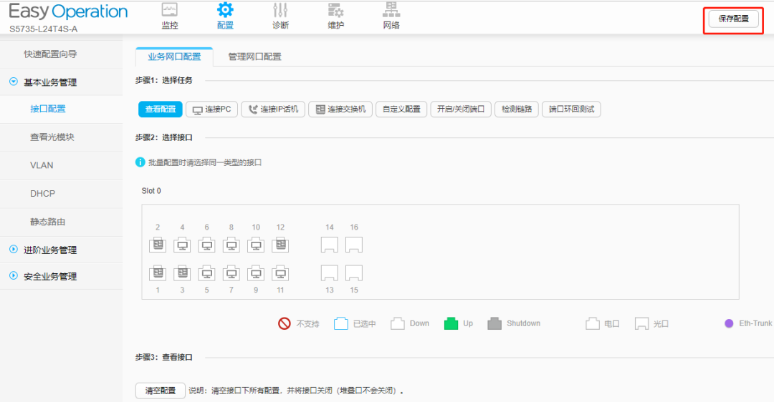774x402 pixels.
Task: Click the Slot 0 label
Action: click(x=151, y=191)
